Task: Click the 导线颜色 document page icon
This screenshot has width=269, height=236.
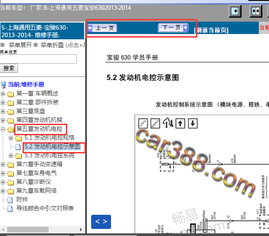Action: [10, 209]
